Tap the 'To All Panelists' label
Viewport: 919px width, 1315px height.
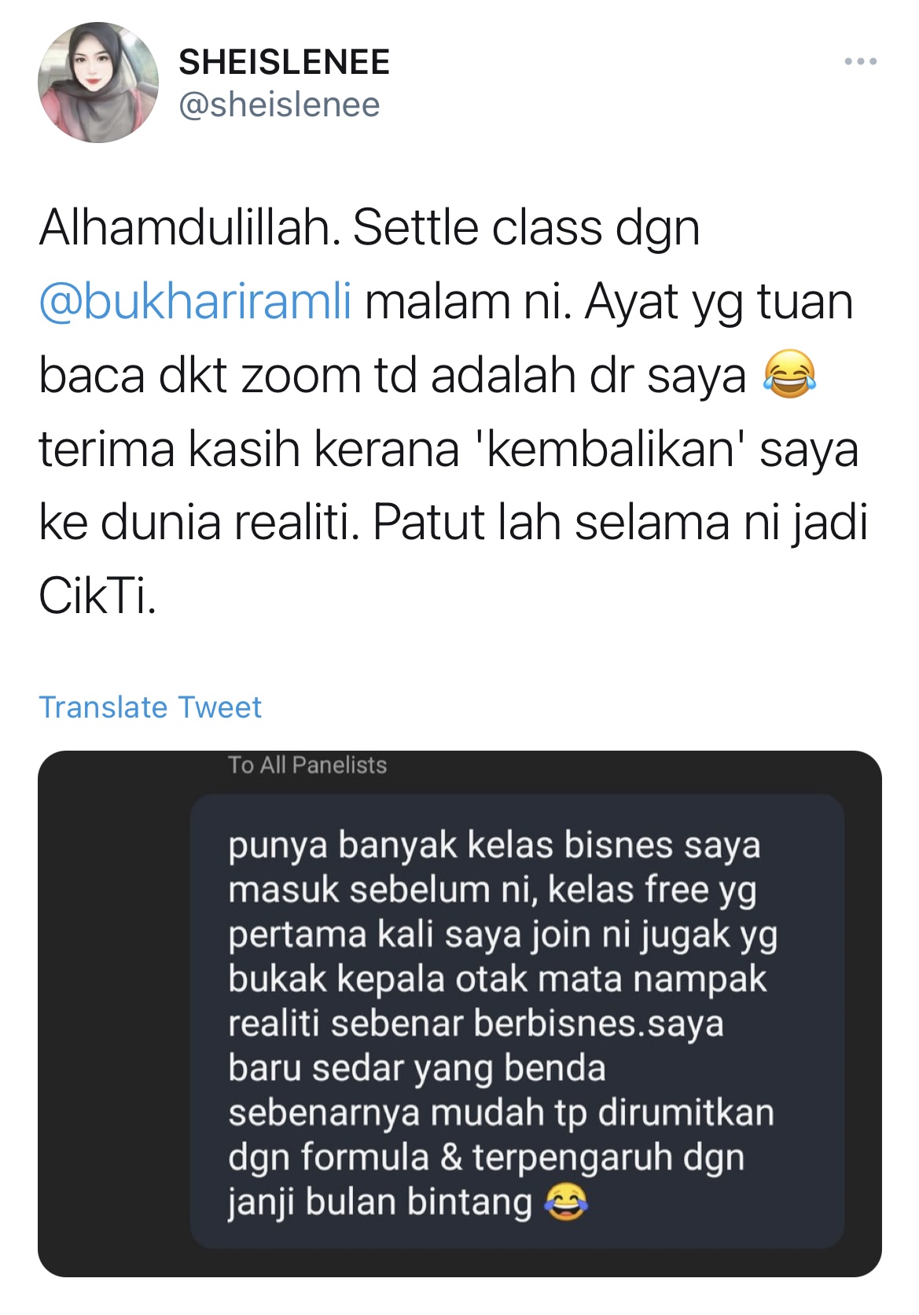coord(307,765)
